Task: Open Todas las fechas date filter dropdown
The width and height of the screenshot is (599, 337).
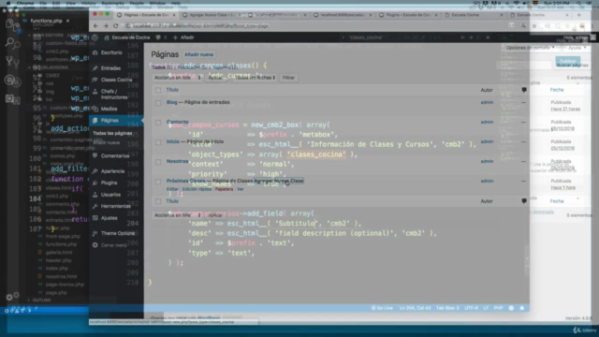Action: tap(255, 78)
